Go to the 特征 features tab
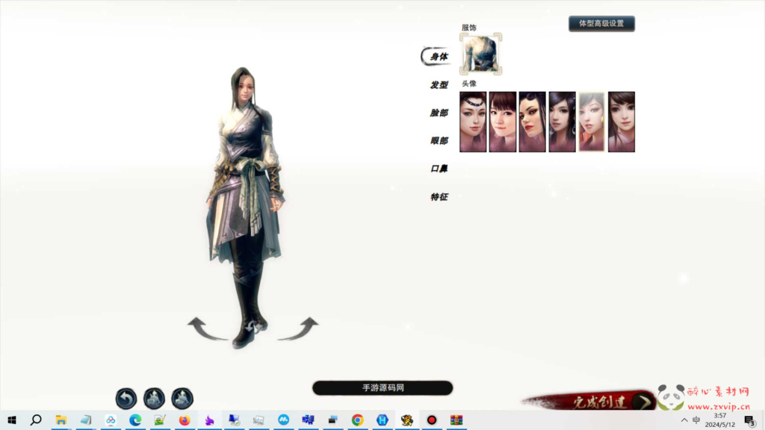Screen dimensions: 765x430 pos(439,197)
